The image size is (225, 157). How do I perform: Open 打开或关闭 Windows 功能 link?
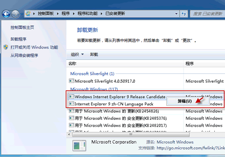click(34, 47)
